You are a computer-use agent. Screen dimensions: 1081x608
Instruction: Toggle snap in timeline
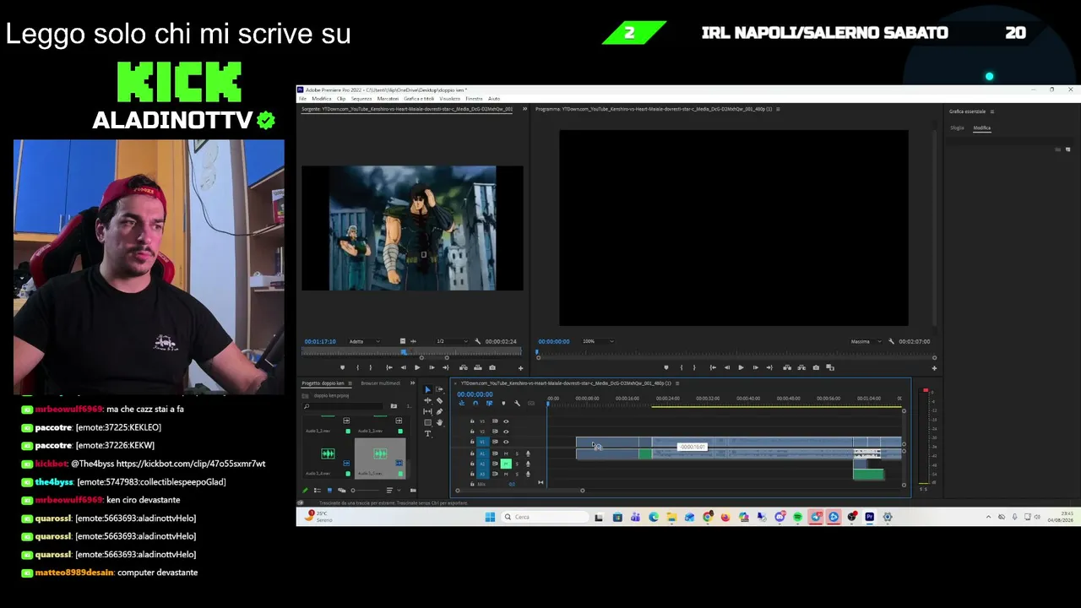coord(475,404)
